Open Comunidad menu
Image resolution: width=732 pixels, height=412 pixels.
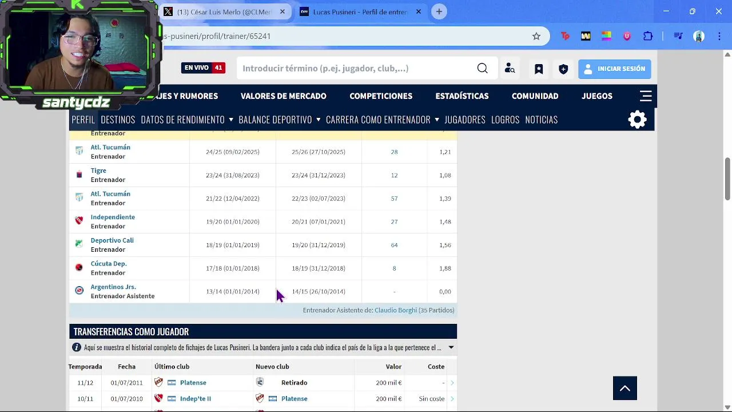coord(535,96)
